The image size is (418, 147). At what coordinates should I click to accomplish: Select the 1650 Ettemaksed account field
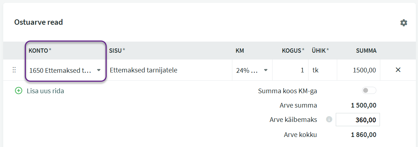(x=60, y=70)
